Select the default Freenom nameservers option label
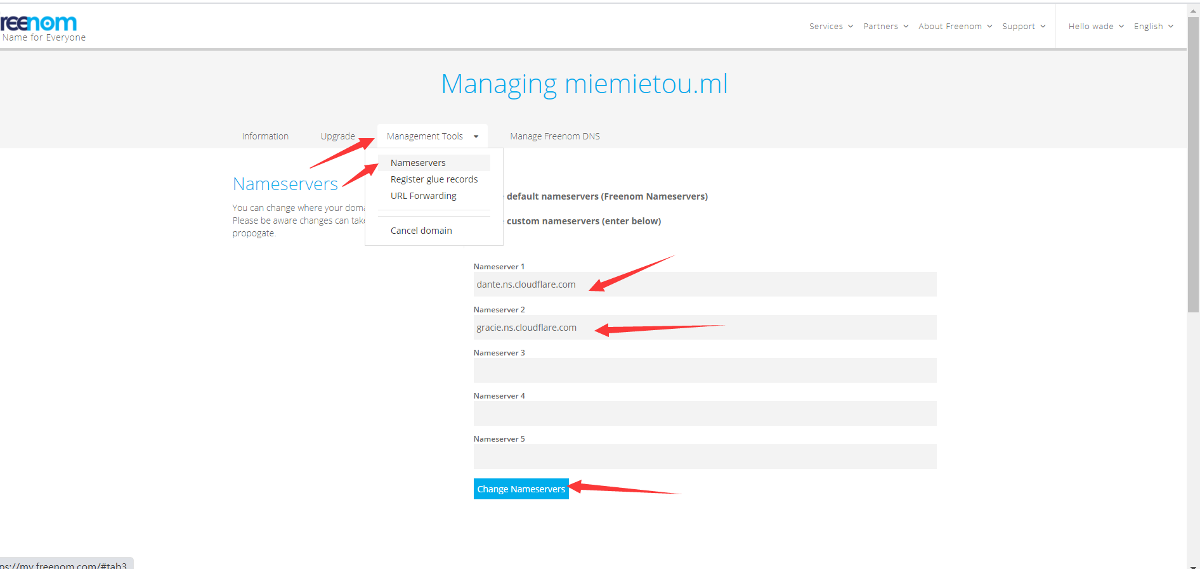This screenshot has height=569, width=1200. [607, 196]
